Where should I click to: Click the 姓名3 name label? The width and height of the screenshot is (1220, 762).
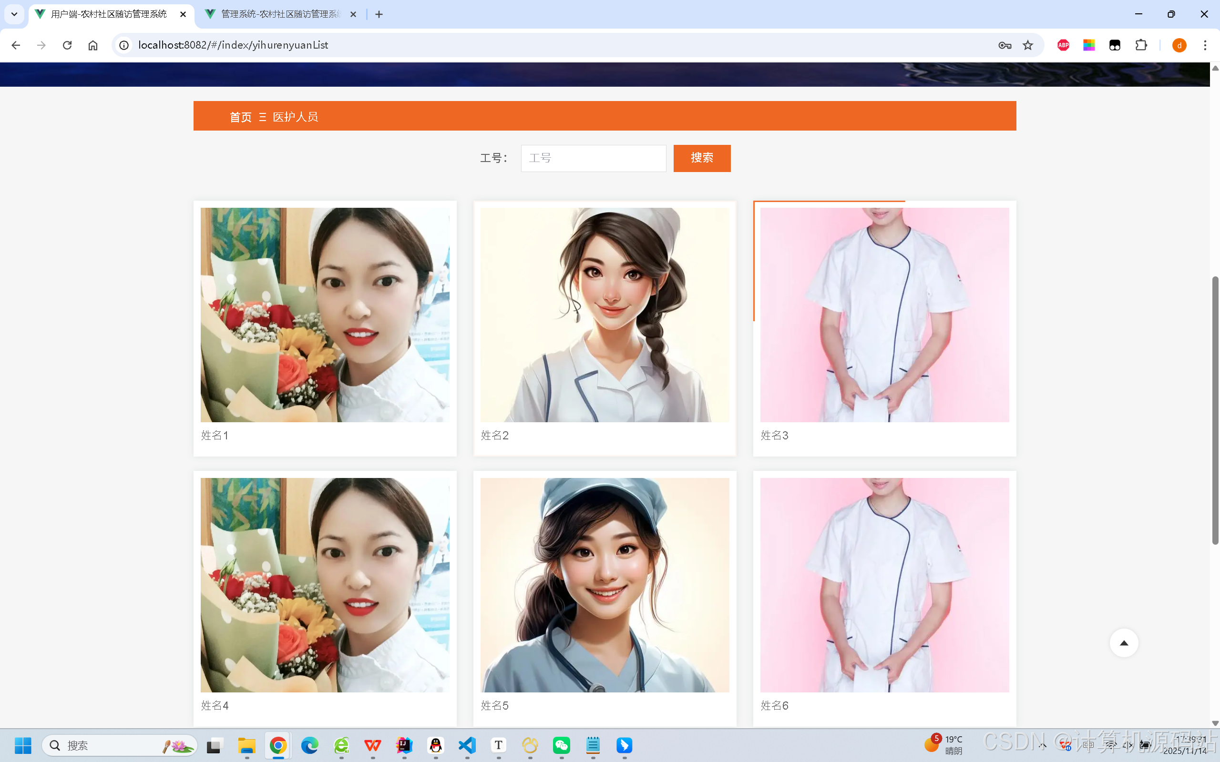coord(774,436)
